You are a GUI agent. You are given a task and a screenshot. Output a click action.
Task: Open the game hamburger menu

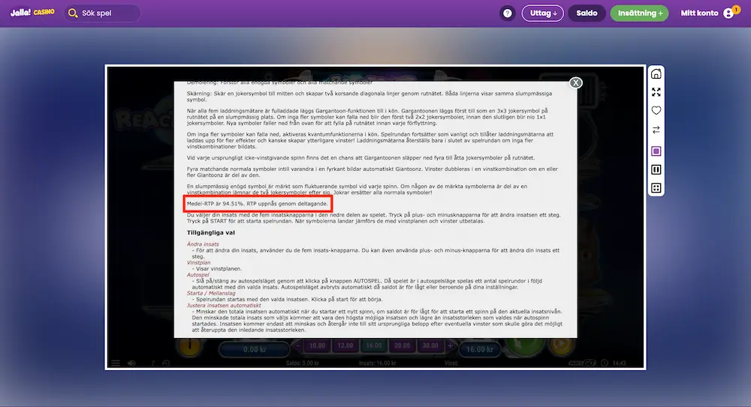click(116, 363)
